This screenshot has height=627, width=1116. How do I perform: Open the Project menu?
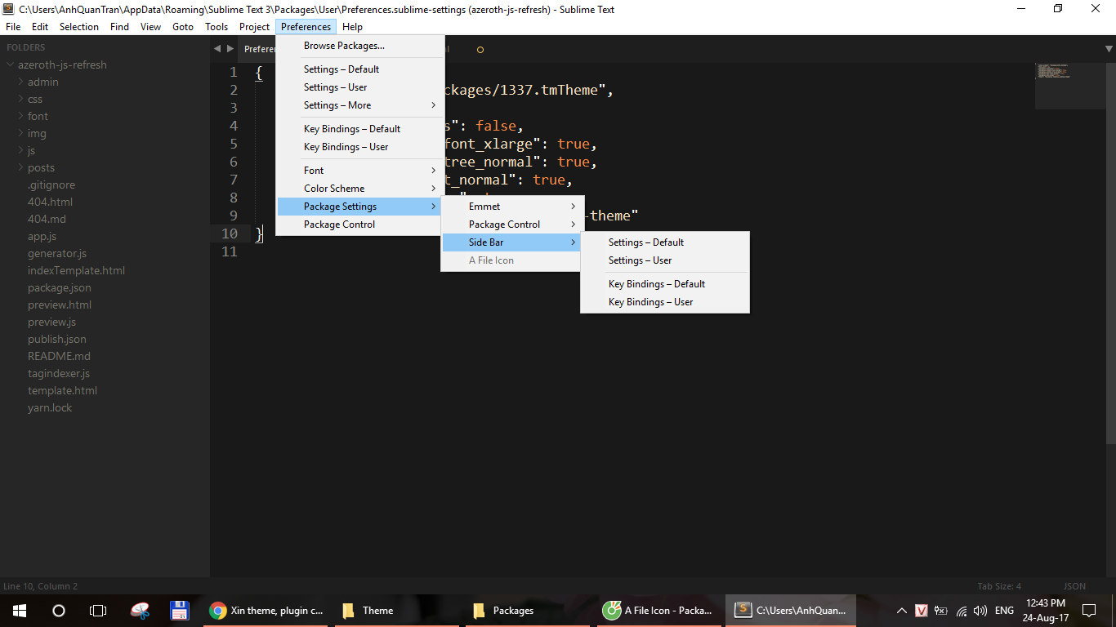(255, 27)
